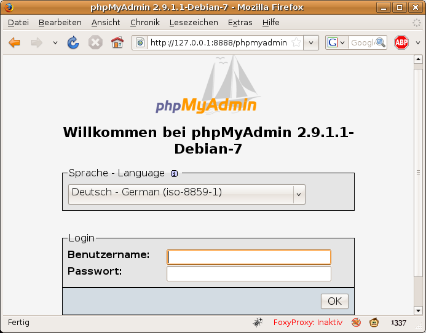Reload the page with the blue refresh icon
The width and height of the screenshot is (426, 333).
(x=73, y=42)
